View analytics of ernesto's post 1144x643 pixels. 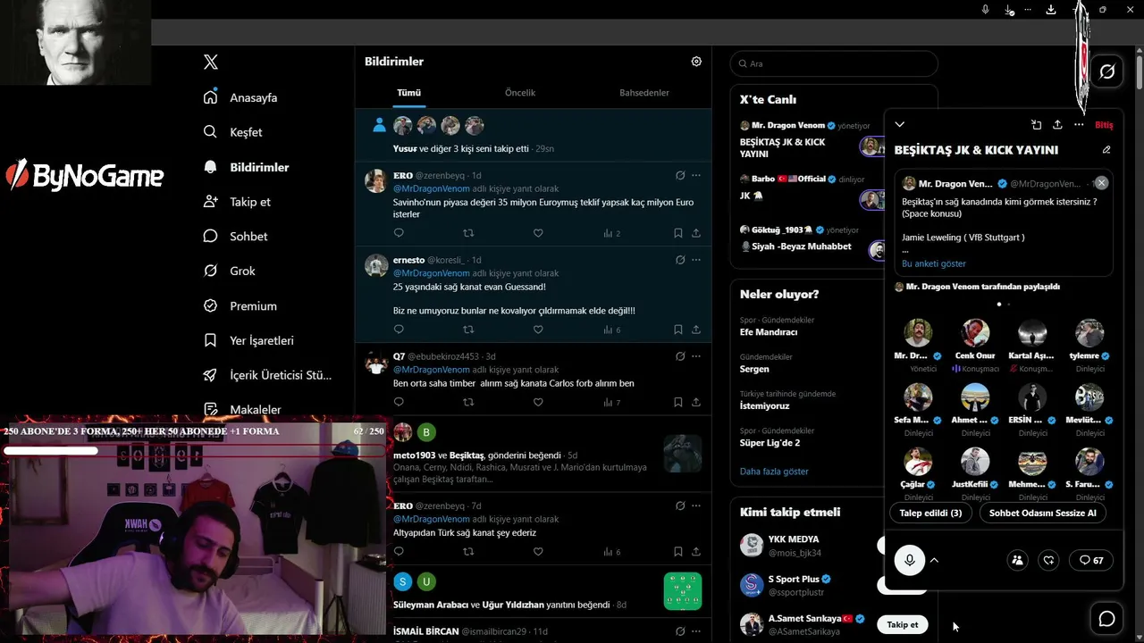click(x=612, y=330)
